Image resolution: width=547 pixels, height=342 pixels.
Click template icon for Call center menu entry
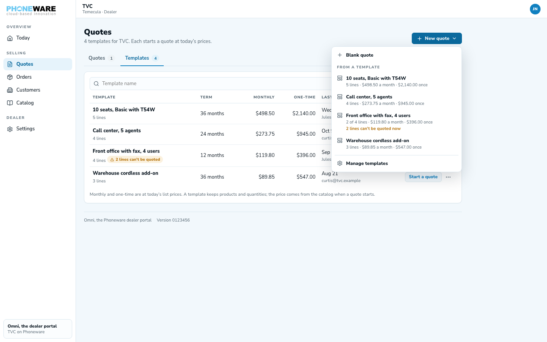click(x=340, y=97)
